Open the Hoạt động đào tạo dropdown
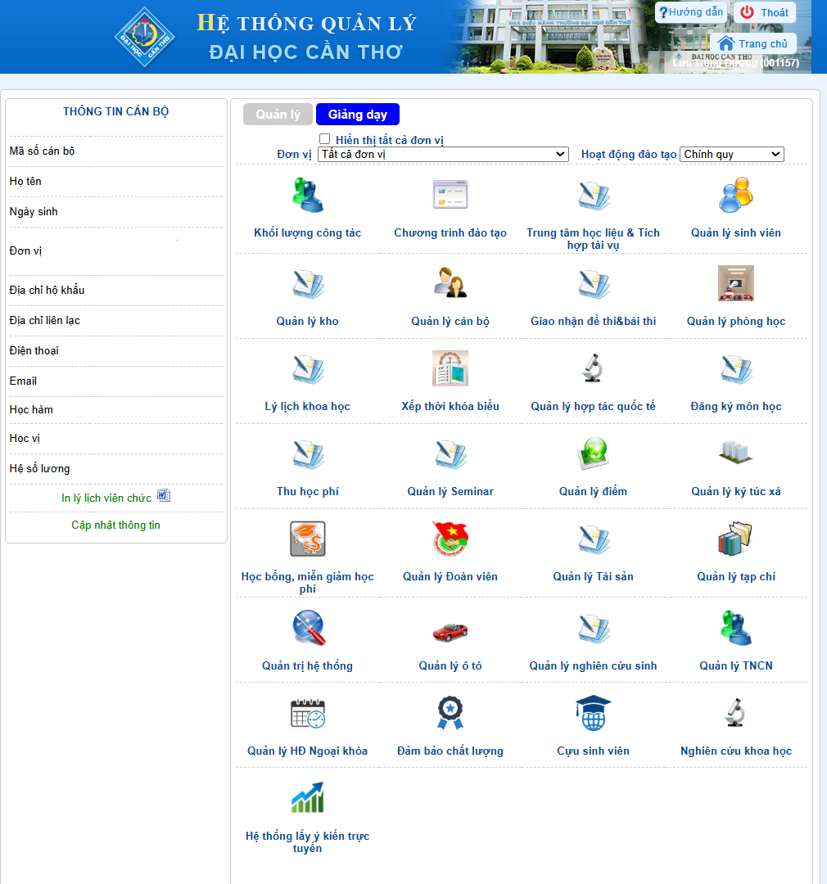 tap(731, 154)
